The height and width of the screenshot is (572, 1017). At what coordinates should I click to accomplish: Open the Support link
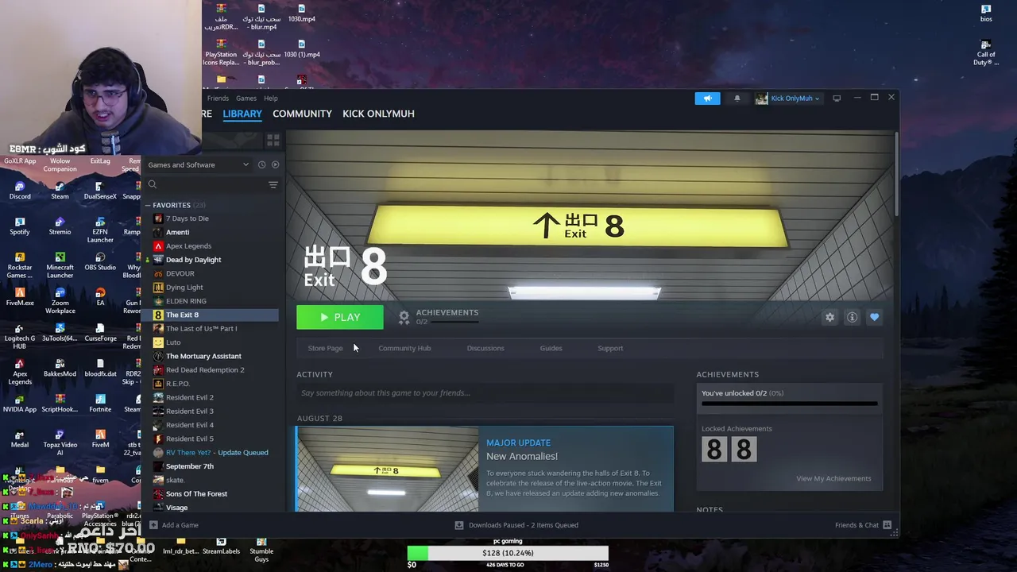[610, 348]
